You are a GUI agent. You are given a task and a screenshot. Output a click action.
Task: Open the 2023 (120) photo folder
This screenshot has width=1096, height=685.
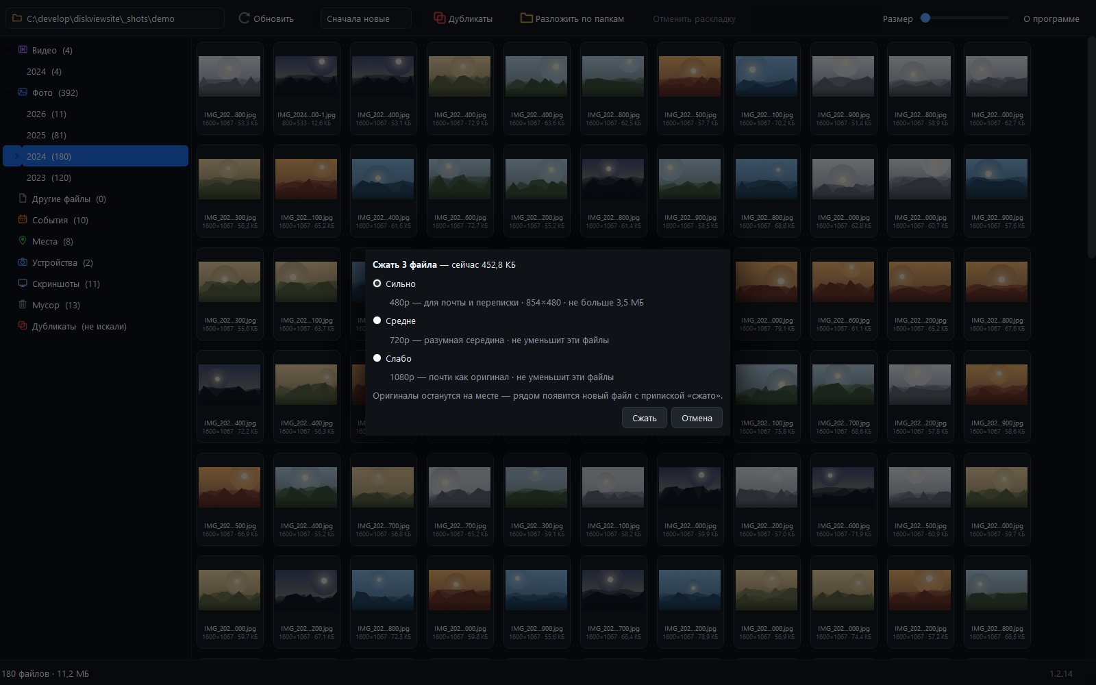click(x=49, y=177)
